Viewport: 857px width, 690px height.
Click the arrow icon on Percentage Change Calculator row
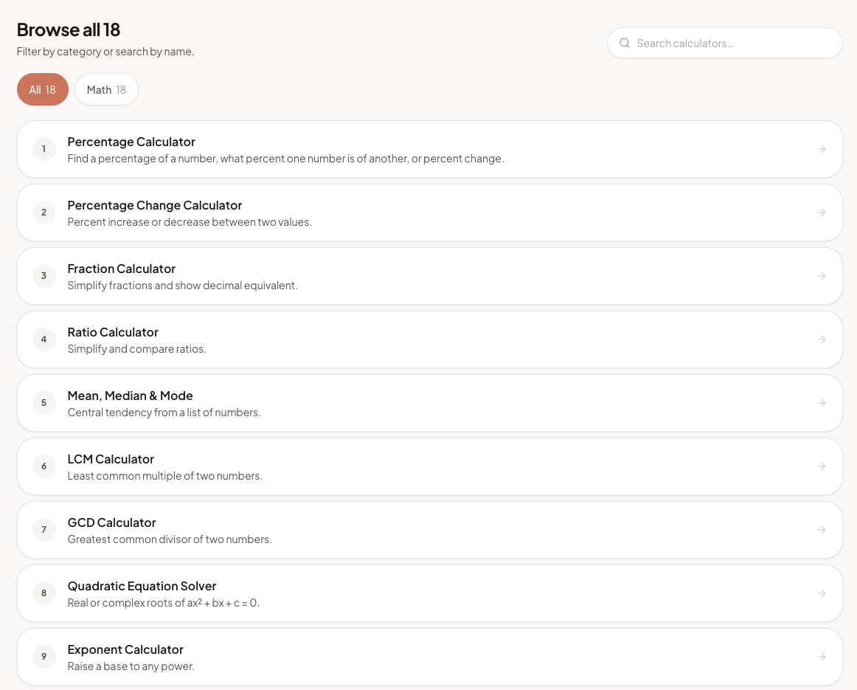pyautogui.click(x=822, y=213)
